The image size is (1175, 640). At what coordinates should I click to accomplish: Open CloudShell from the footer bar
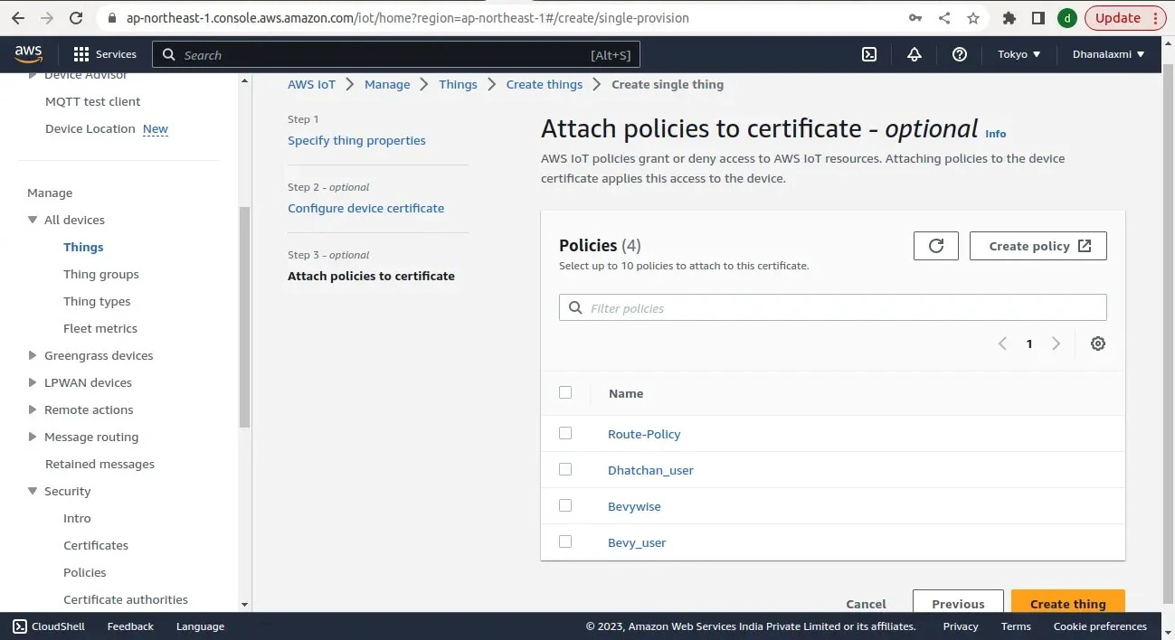click(x=49, y=626)
